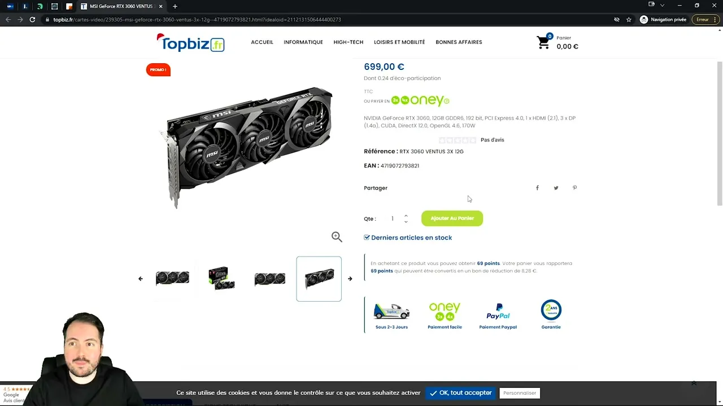Accept cookies with OK, tout accepter
The height and width of the screenshot is (406, 723).
coord(460,393)
